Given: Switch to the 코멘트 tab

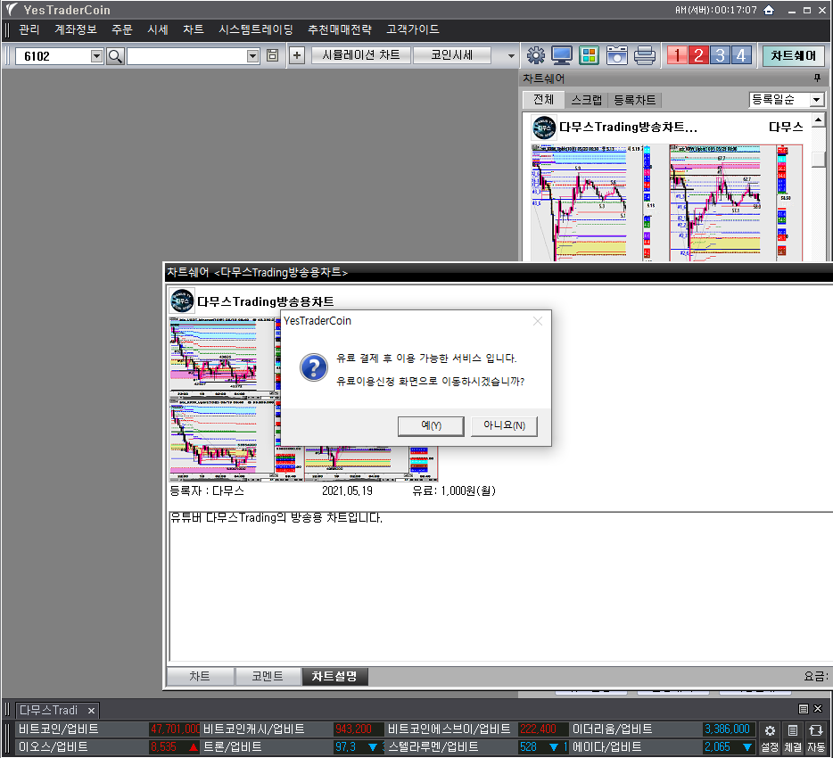Looking at the screenshot, I should coord(268,676).
